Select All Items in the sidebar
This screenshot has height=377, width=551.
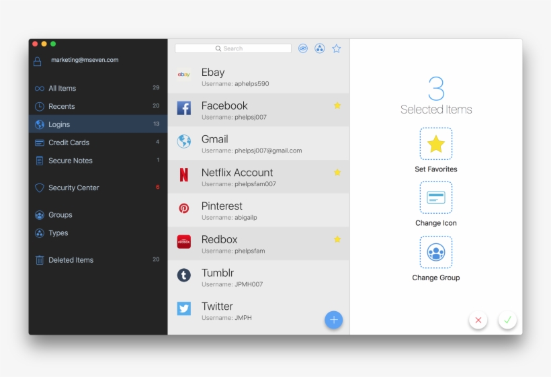point(98,88)
